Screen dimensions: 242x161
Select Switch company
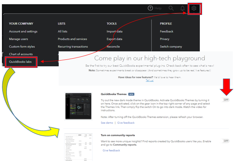[171, 46]
